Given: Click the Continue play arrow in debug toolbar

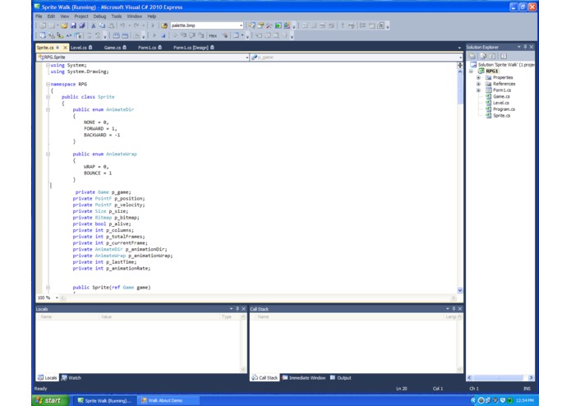Looking at the screenshot, I should (x=154, y=35).
